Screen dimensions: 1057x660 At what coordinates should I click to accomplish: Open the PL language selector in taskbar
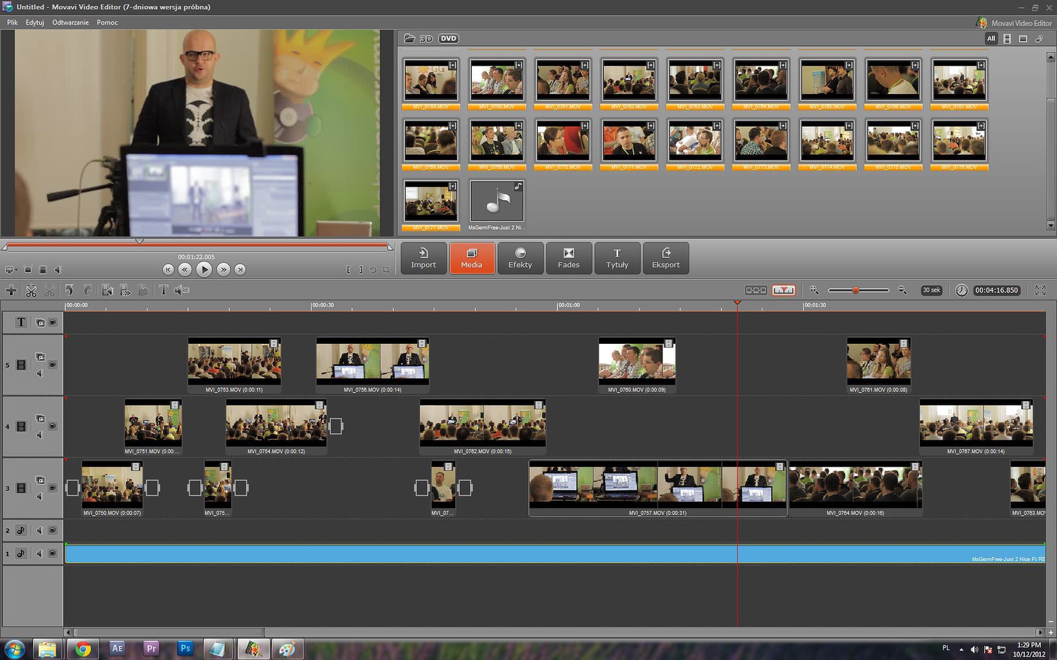(x=947, y=648)
